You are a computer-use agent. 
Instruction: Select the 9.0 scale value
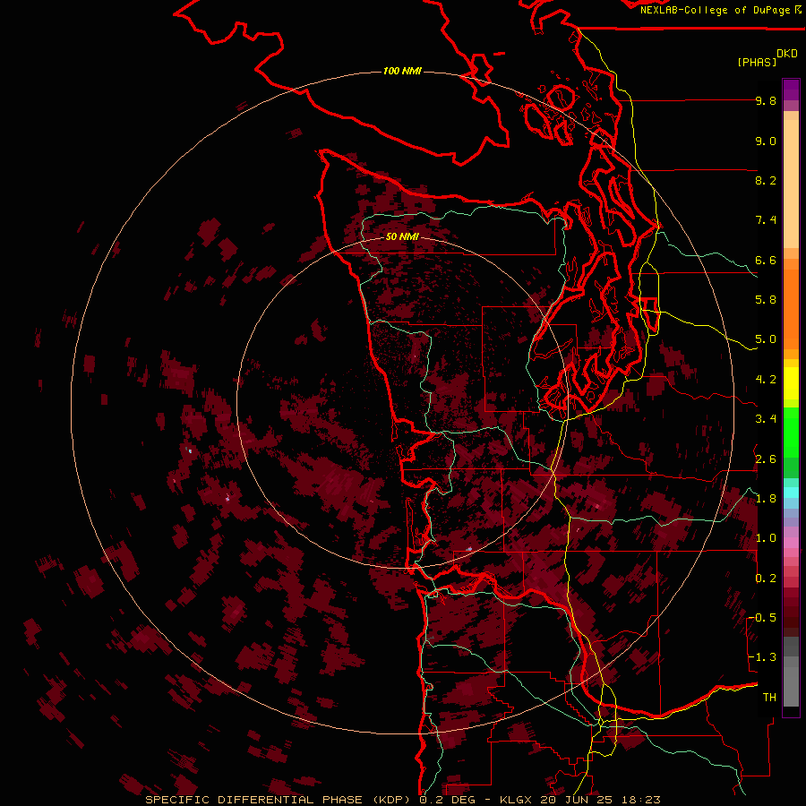pos(766,141)
